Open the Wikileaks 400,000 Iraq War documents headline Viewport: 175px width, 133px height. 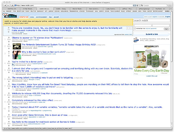coord(62,93)
